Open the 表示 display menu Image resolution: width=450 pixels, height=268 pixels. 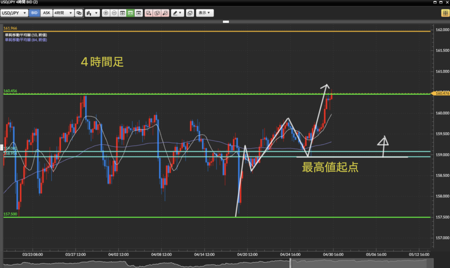(x=204, y=13)
